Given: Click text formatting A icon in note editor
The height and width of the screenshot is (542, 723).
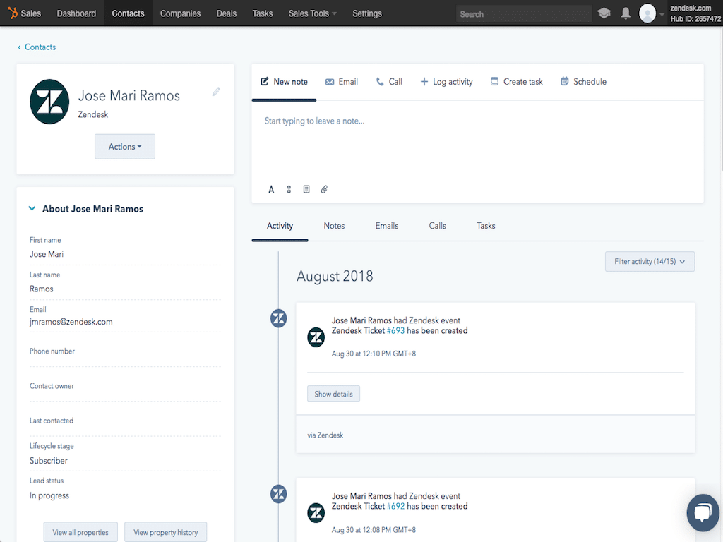Looking at the screenshot, I should coord(271,189).
